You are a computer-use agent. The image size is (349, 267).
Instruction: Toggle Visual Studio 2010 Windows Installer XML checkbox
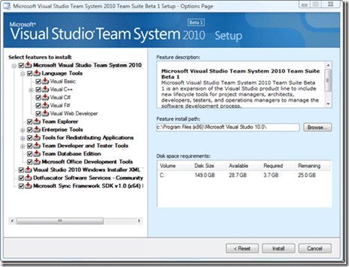tap(21, 170)
